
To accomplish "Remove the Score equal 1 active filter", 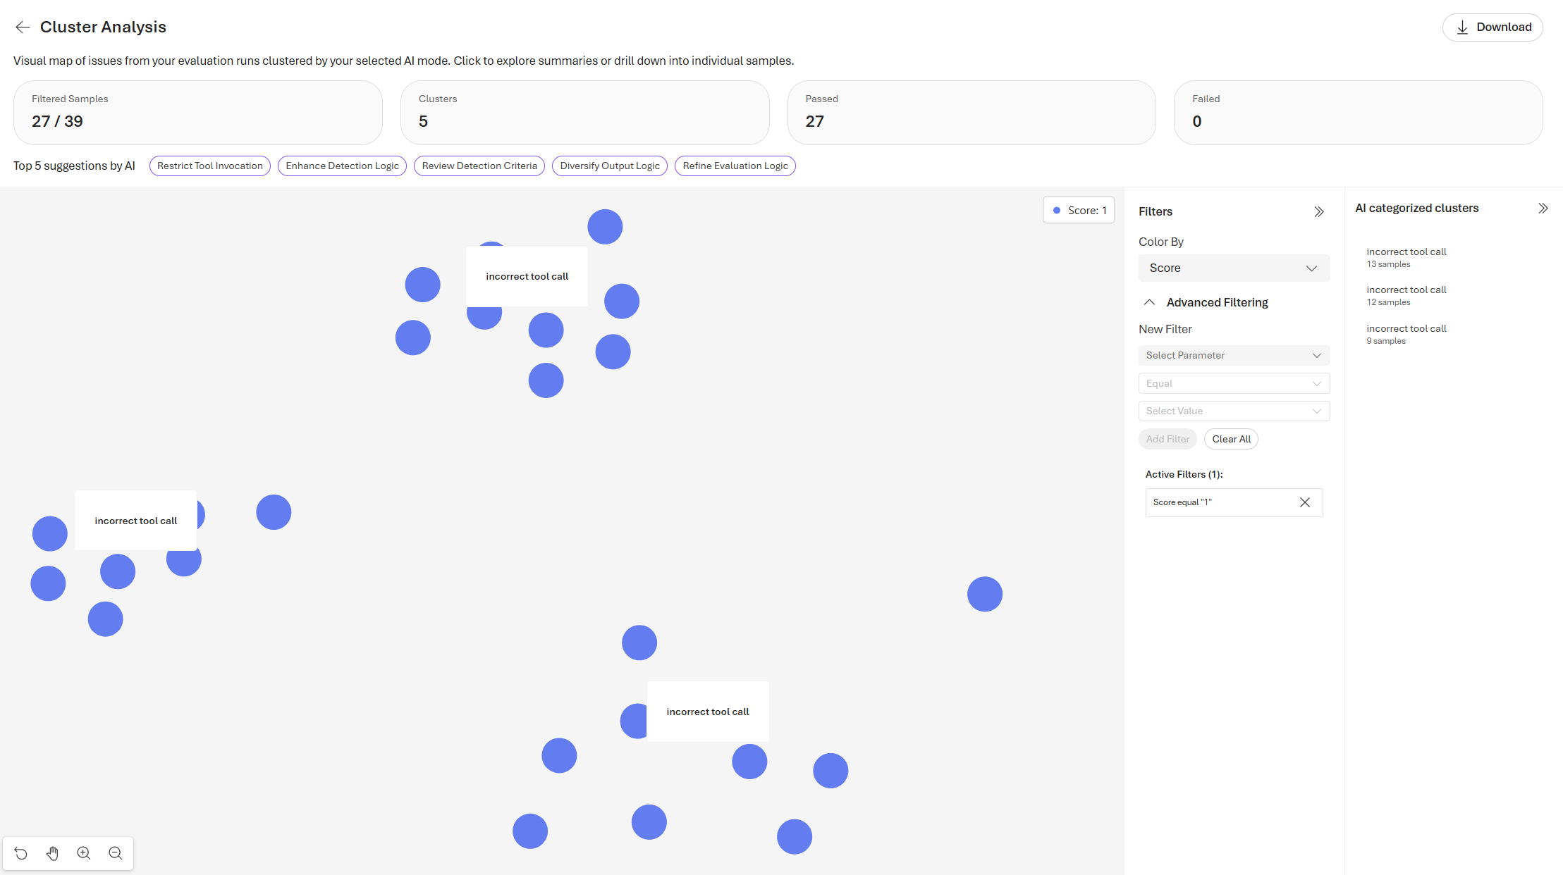I will pos(1304,502).
